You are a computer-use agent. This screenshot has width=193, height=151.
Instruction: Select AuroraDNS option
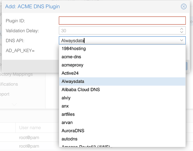pos(122,131)
